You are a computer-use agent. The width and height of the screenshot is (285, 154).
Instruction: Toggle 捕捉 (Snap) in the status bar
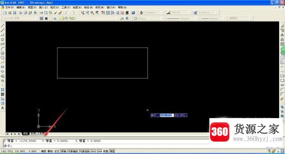43,151
